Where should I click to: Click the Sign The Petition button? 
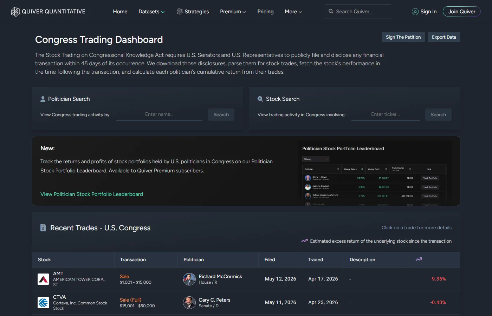click(403, 37)
